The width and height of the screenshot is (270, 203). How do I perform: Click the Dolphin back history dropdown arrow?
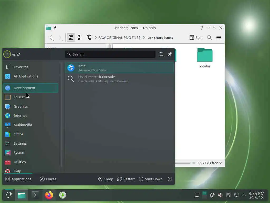coord(54,40)
